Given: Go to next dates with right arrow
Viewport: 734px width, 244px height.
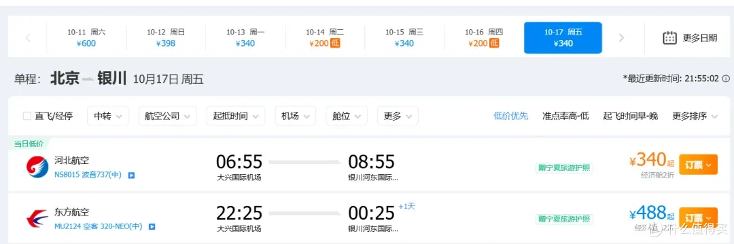Looking at the screenshot, I should click(621, 38).
